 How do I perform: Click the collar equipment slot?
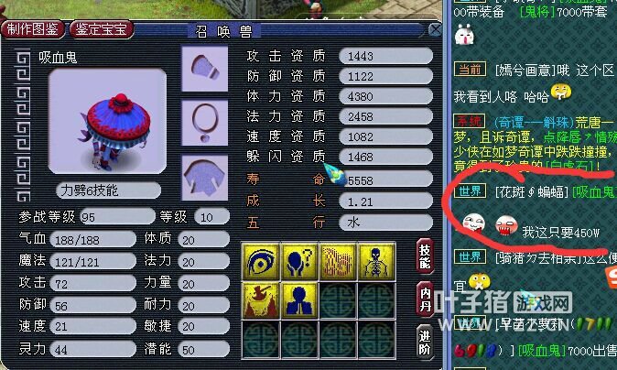(x=205, y=69)
